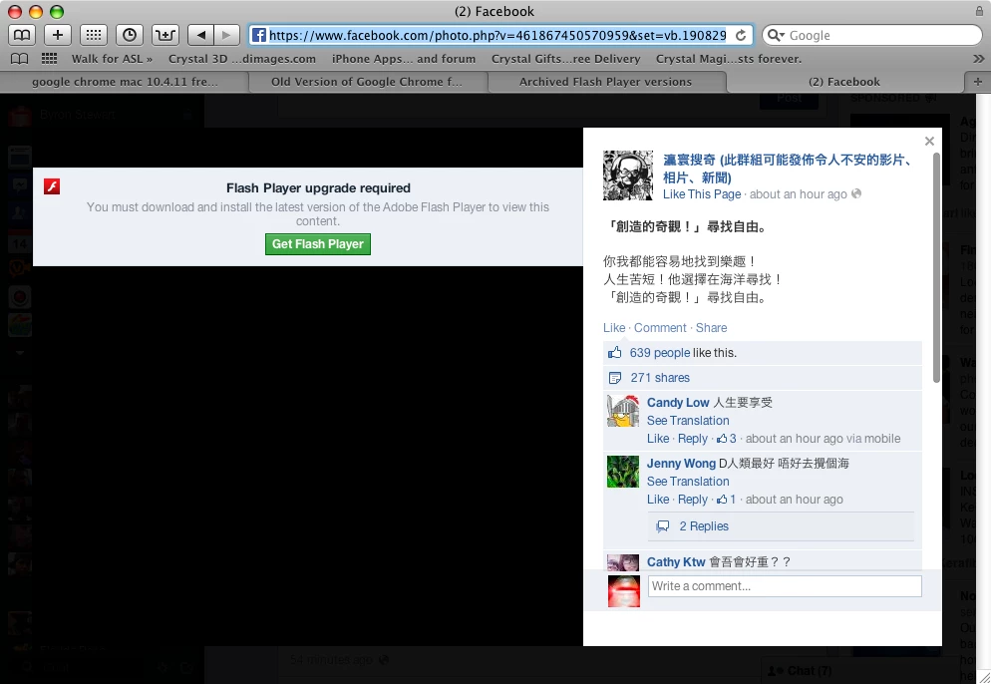Open Cathy Ktw's profile name
The image size is (991, 684).
(x=676, y=562)
